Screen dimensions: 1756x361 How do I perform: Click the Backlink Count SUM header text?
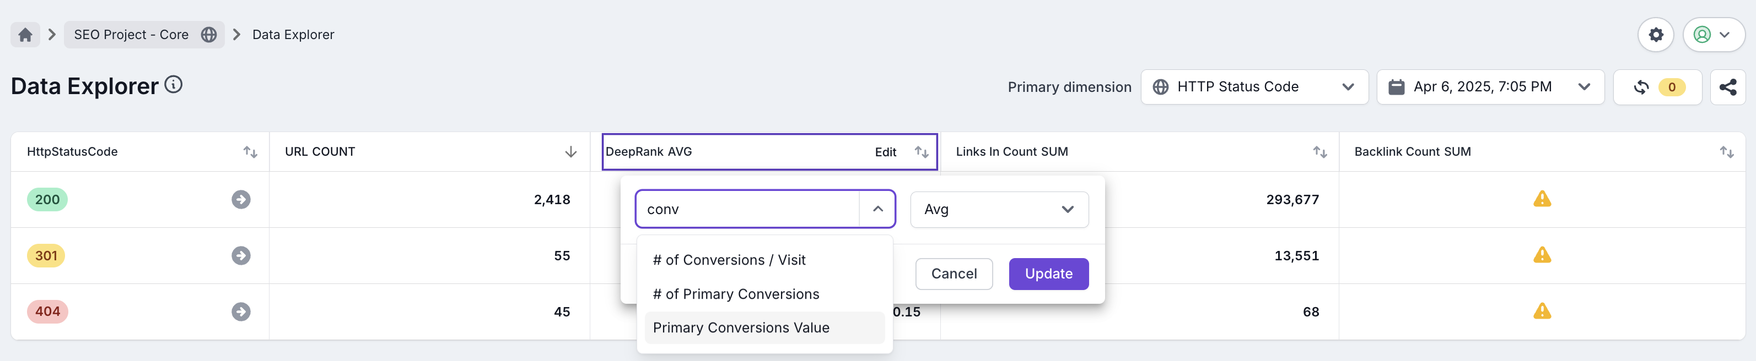(x=1413, y=152)
